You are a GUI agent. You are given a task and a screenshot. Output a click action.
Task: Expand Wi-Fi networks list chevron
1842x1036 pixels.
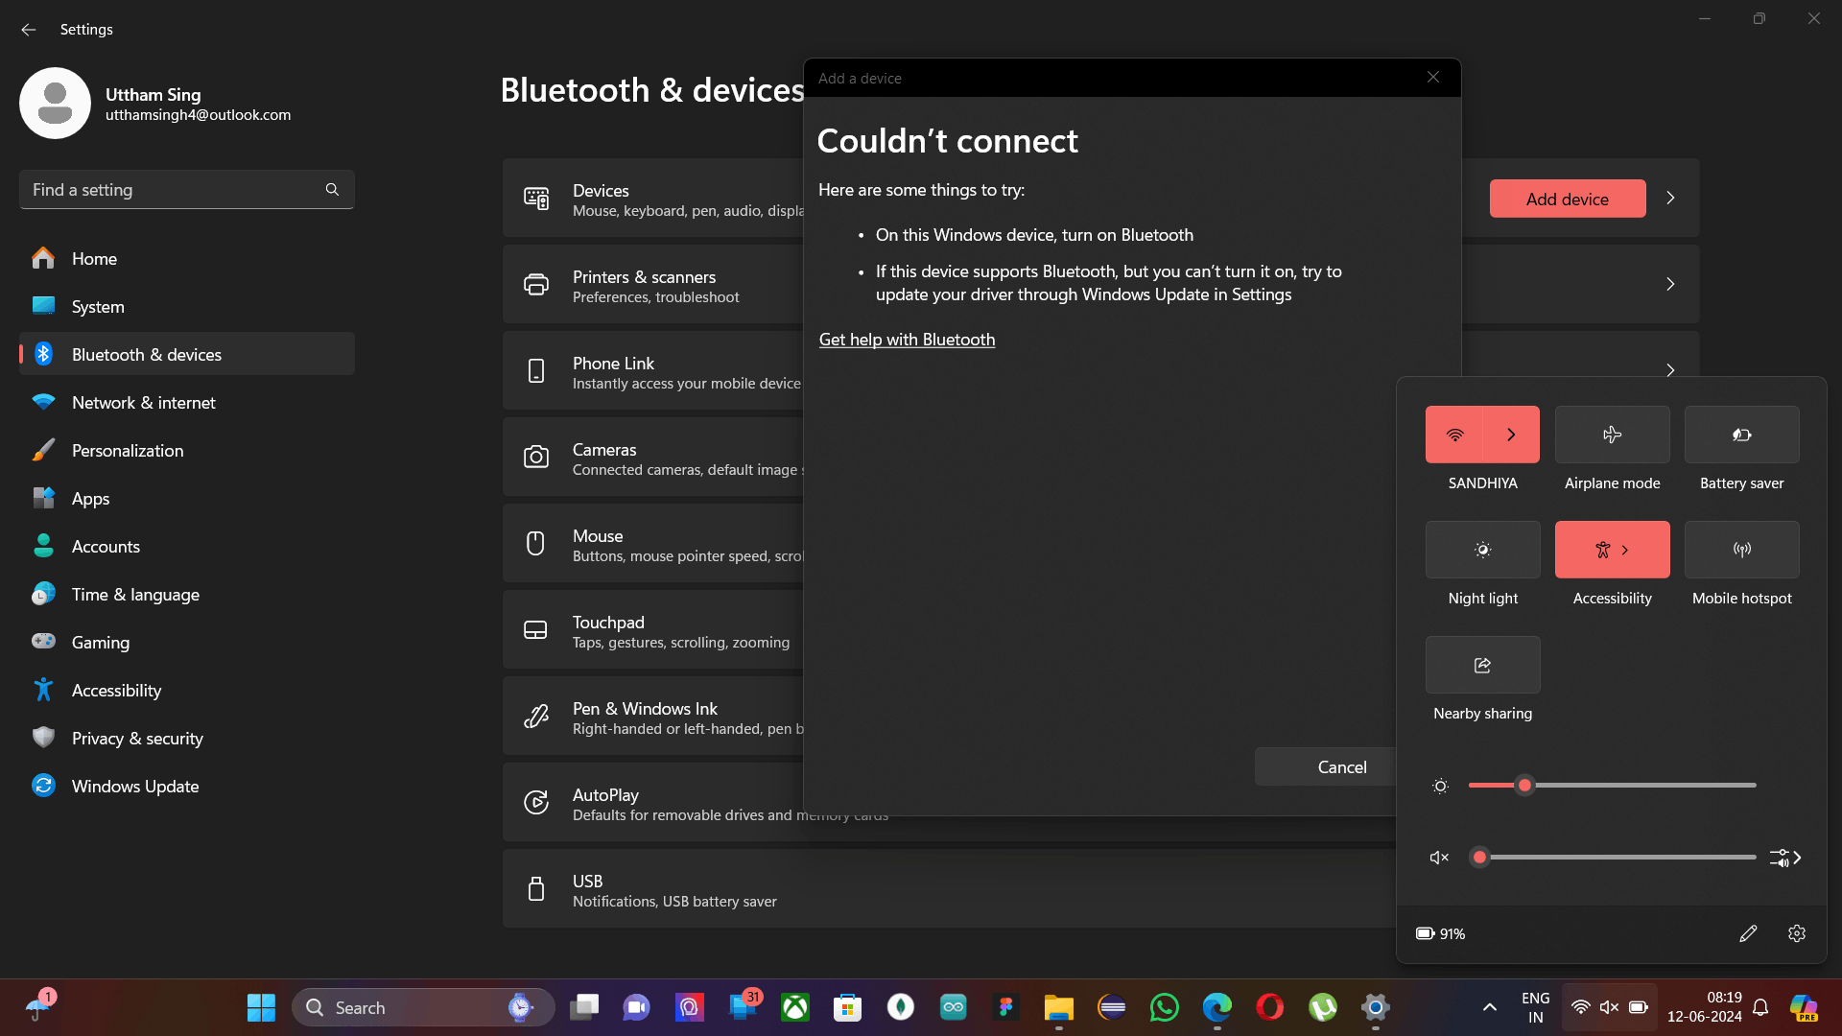(1511, 435)
